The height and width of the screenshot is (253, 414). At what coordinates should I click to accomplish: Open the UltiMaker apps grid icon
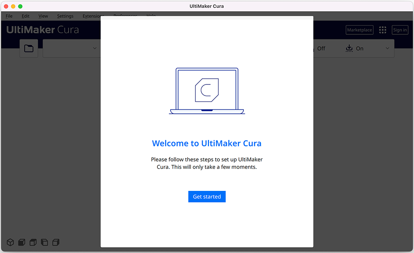pyautogui.click(x=382, y=29)
